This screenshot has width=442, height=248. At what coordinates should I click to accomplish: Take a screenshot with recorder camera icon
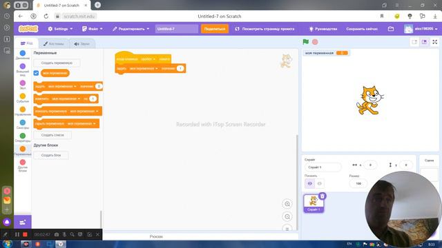pos(57,234)
